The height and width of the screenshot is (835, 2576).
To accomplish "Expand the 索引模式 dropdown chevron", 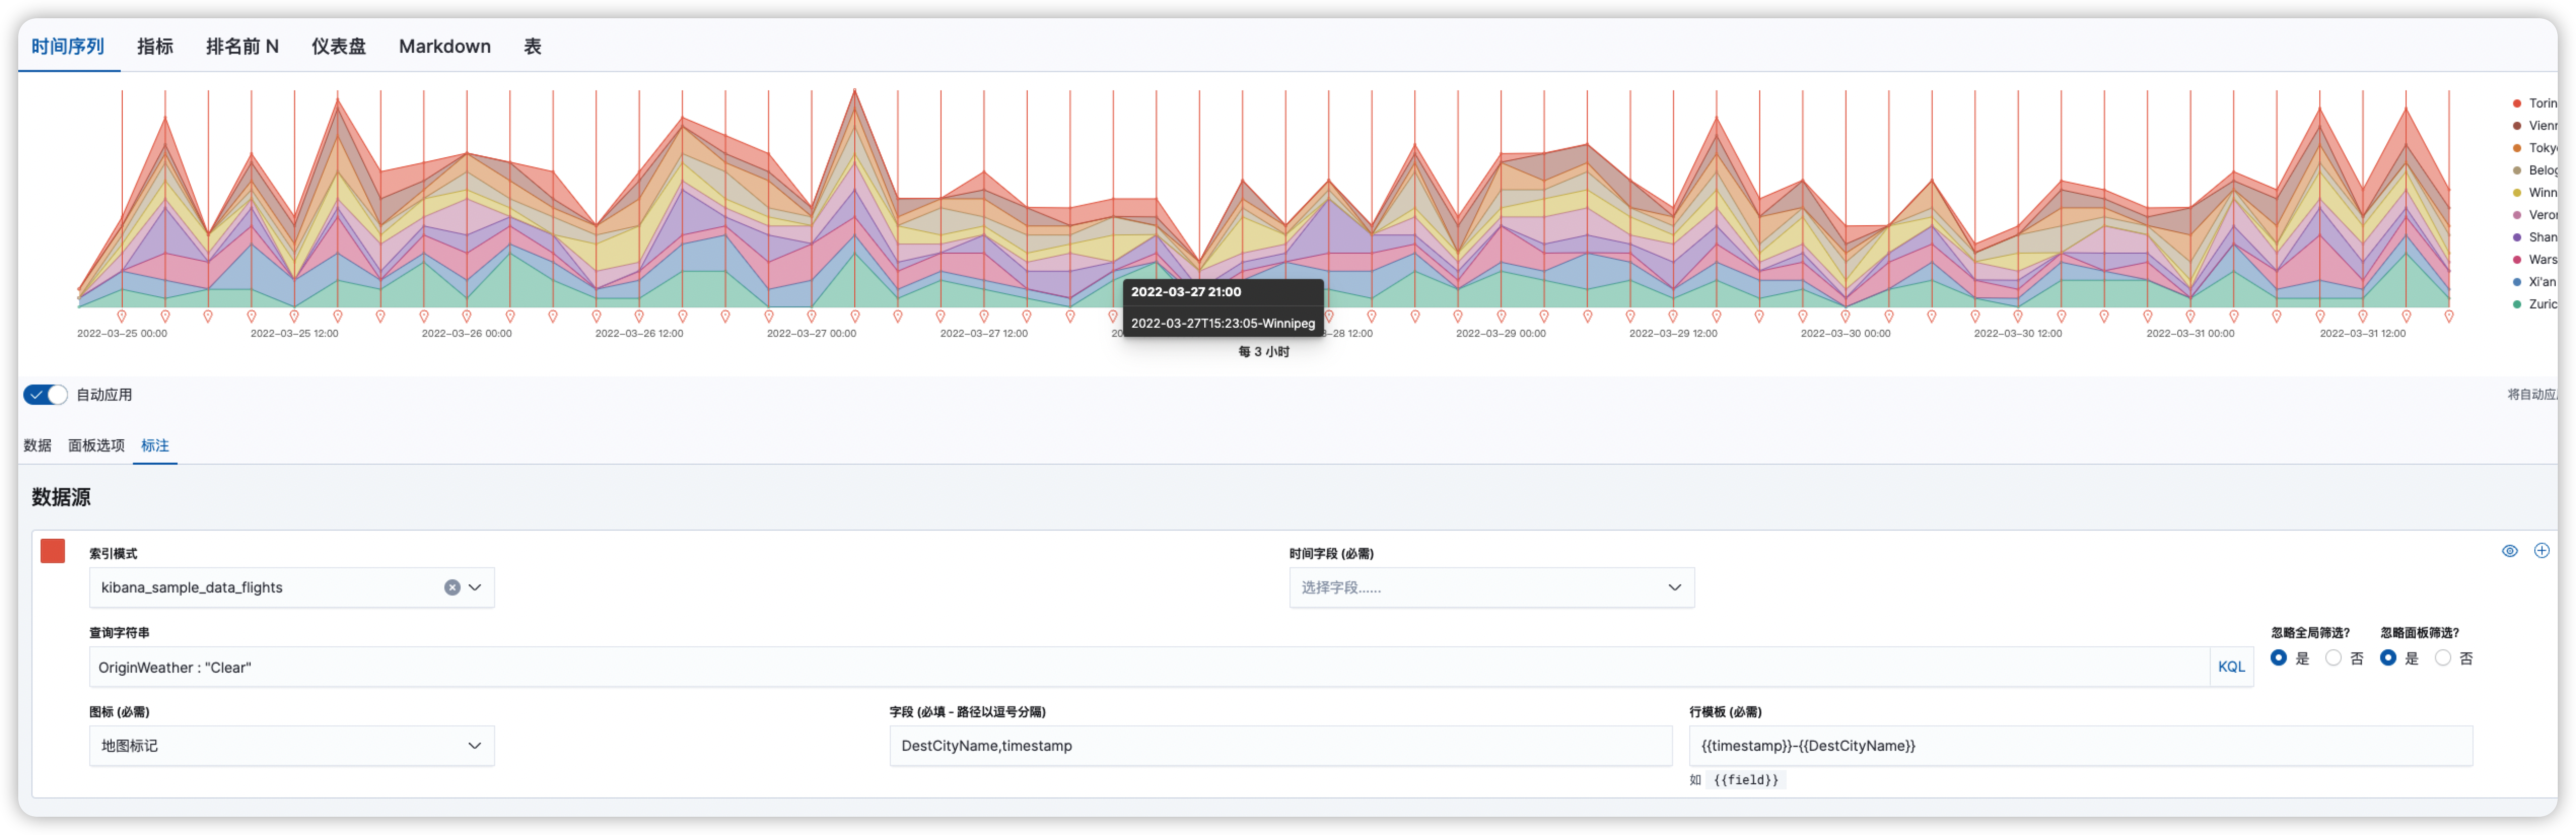I will point(475,588).
